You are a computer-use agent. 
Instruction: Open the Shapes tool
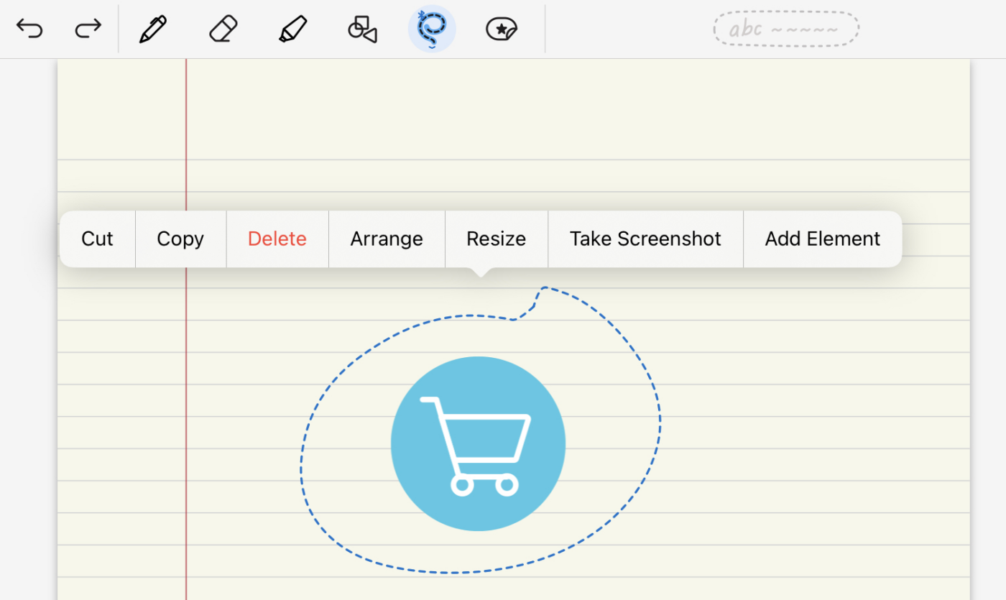361,29
